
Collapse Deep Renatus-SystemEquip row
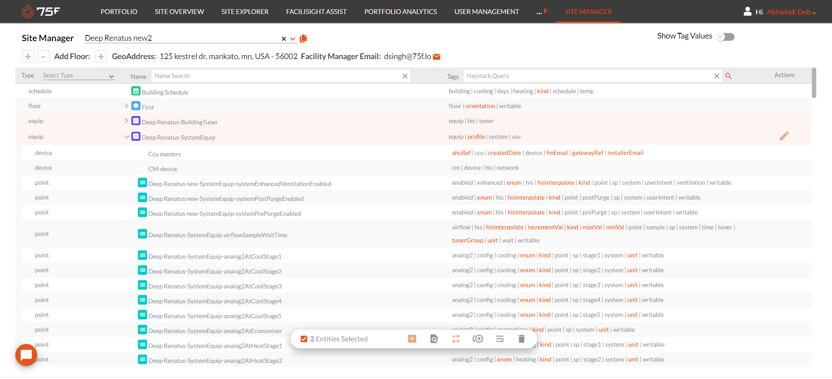click(127, 137)
